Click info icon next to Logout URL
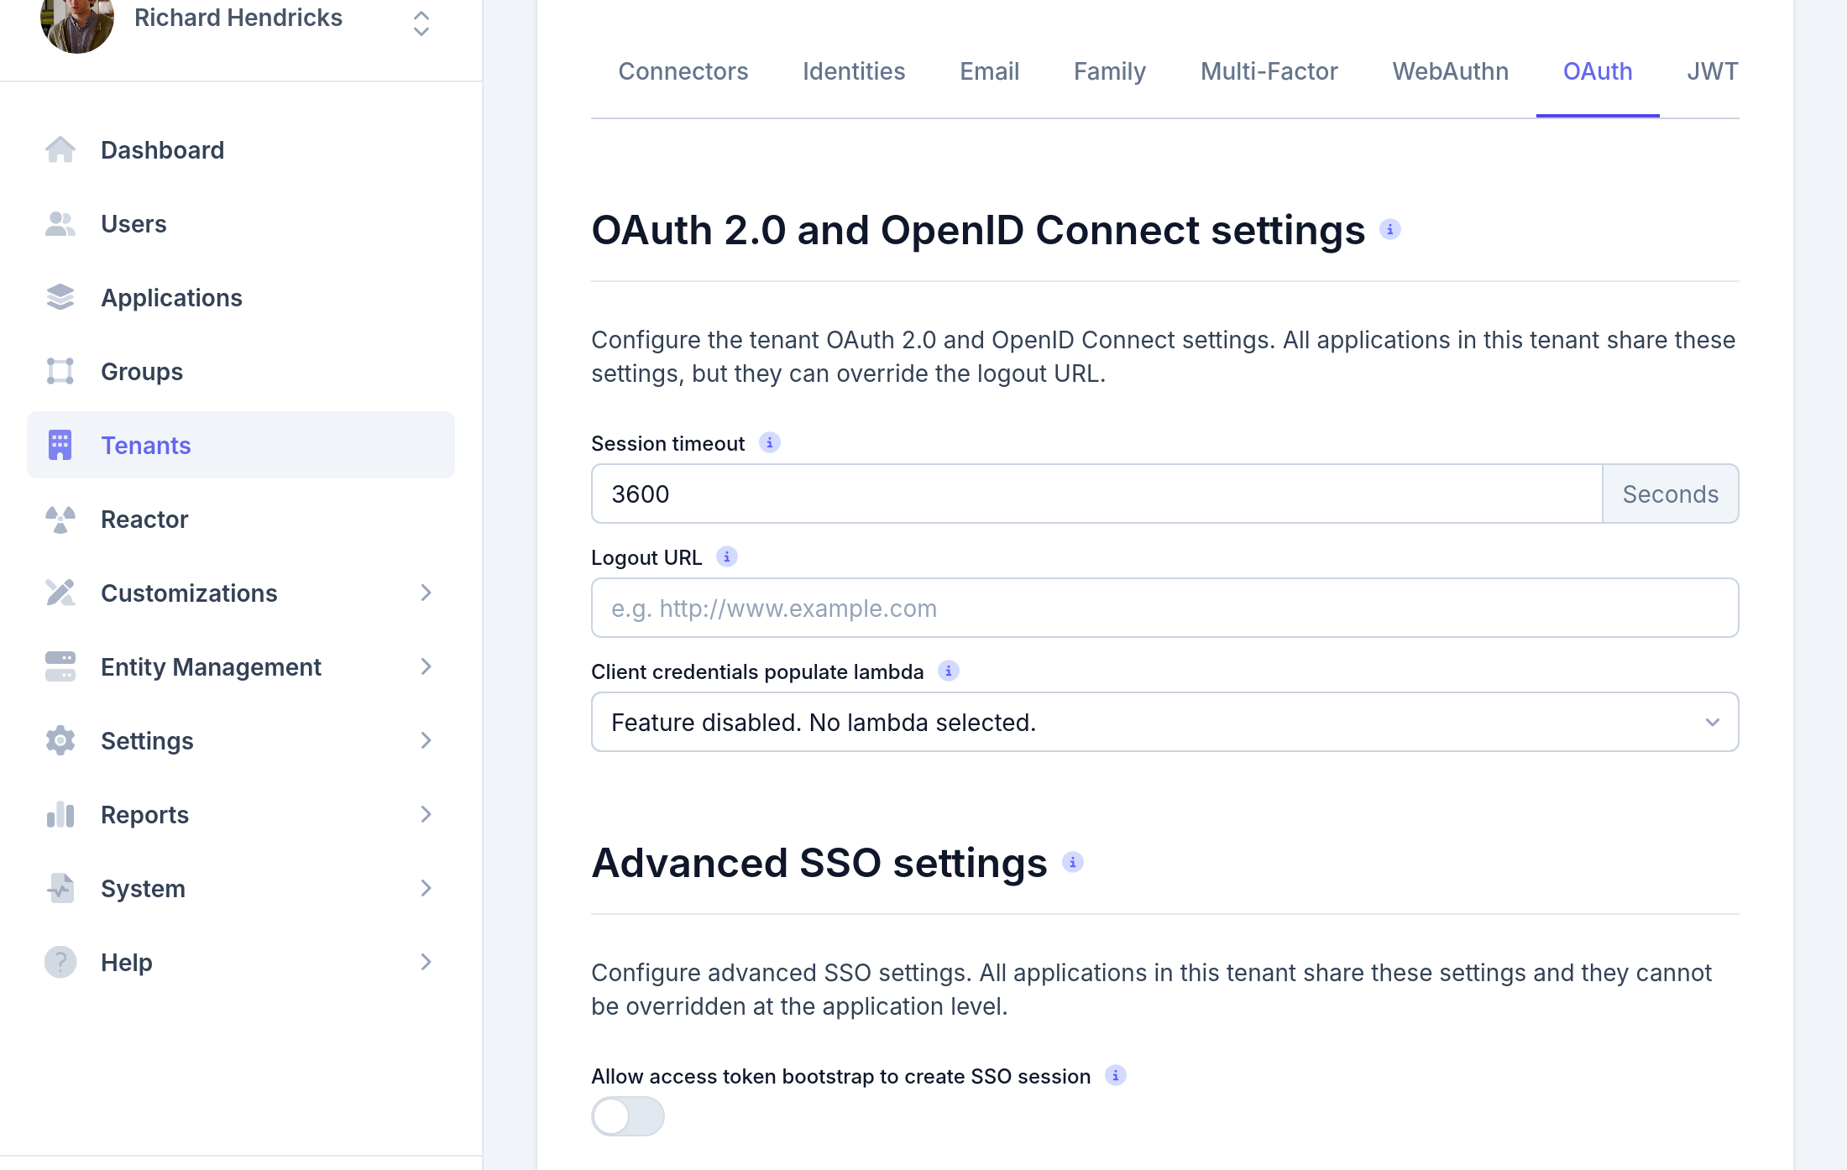This screenshot has height=1170, width=1847. coord(727,556)
